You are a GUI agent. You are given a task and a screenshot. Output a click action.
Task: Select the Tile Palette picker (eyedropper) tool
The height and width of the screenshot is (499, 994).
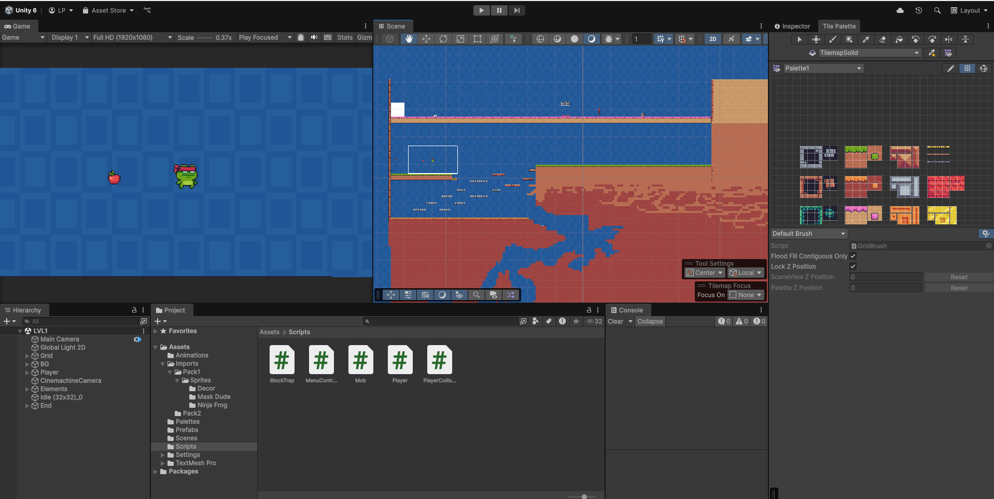click(x=866, y=39)
